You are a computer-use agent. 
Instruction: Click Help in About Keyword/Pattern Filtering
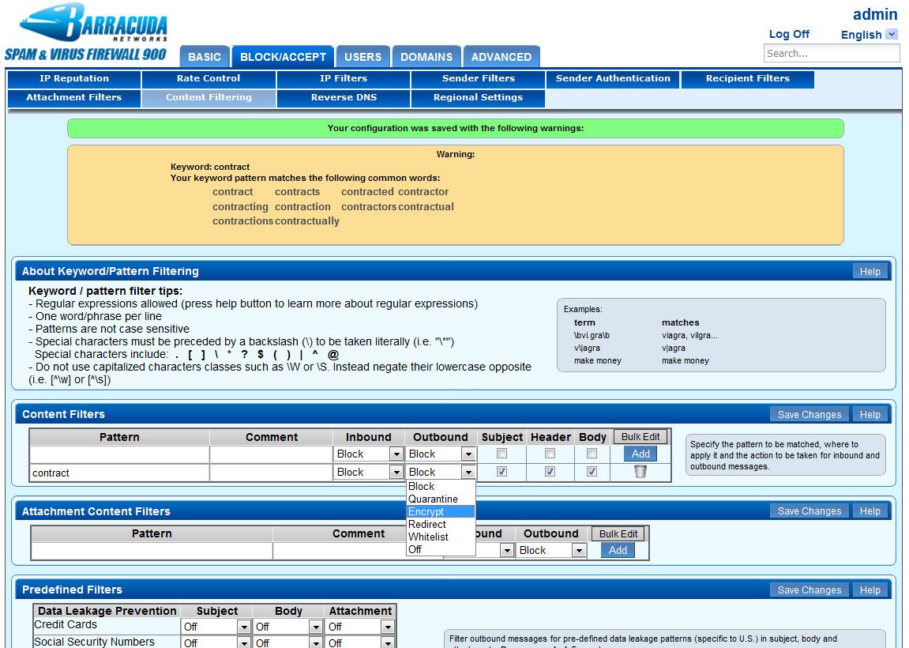pyautogui.click(x=870, y=272)
